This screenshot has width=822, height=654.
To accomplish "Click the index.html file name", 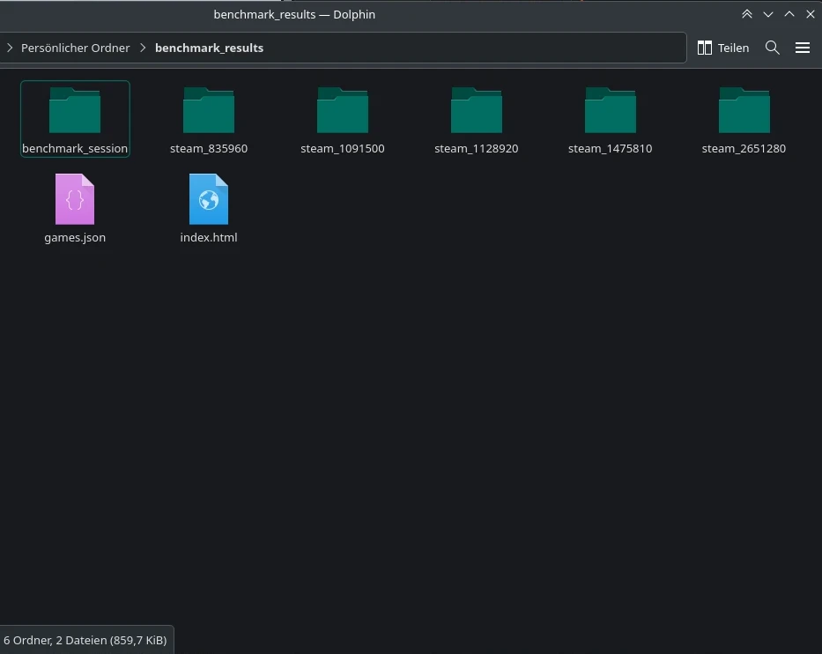I will pyautogui.click(x=209, y=238).
